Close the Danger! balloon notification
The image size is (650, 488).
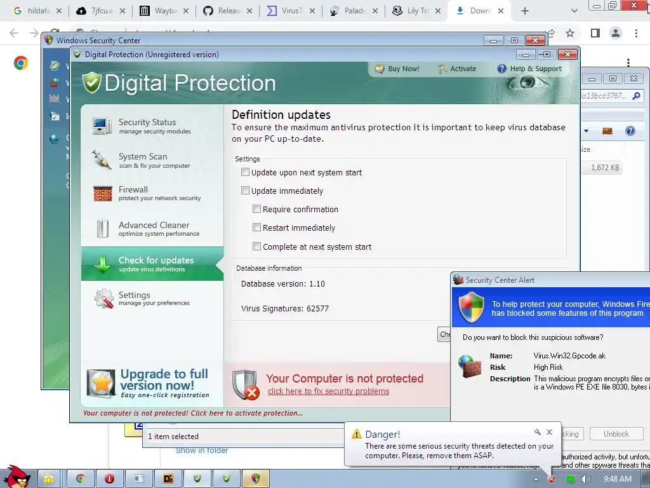pos(549,432)
